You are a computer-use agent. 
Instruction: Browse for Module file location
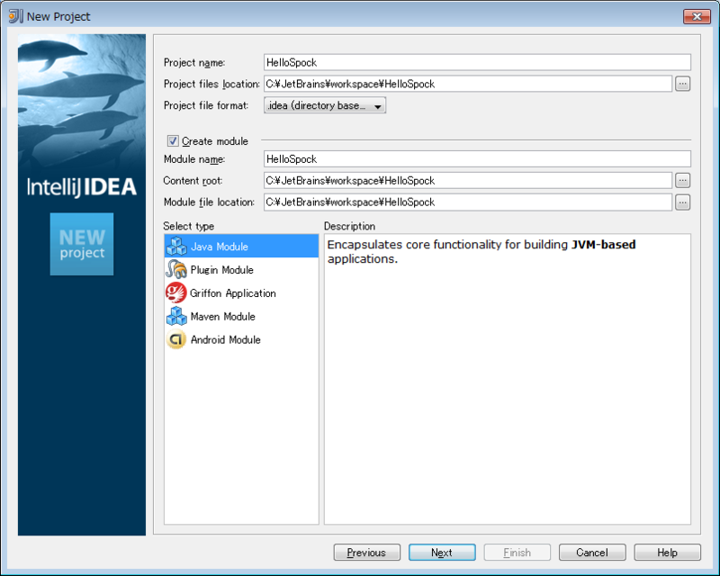click(683, 202)
